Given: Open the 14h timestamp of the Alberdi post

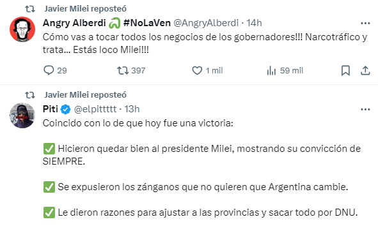Looking at the screenshot, I should click(x=254, y=23).
